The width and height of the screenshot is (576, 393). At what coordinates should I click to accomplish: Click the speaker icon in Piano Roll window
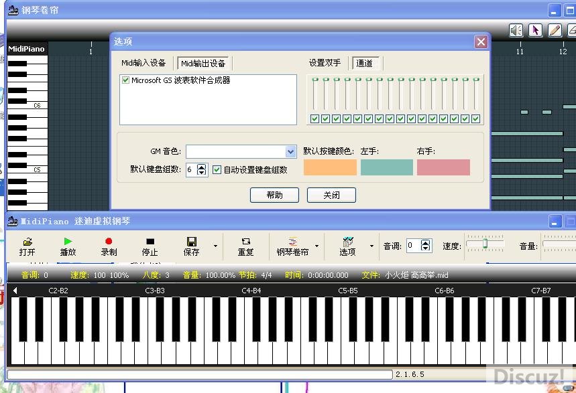click(516, 30)
